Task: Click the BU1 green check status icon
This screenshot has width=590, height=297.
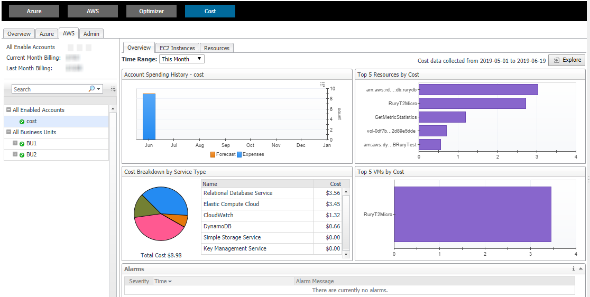Action: [x=22, y=144]
